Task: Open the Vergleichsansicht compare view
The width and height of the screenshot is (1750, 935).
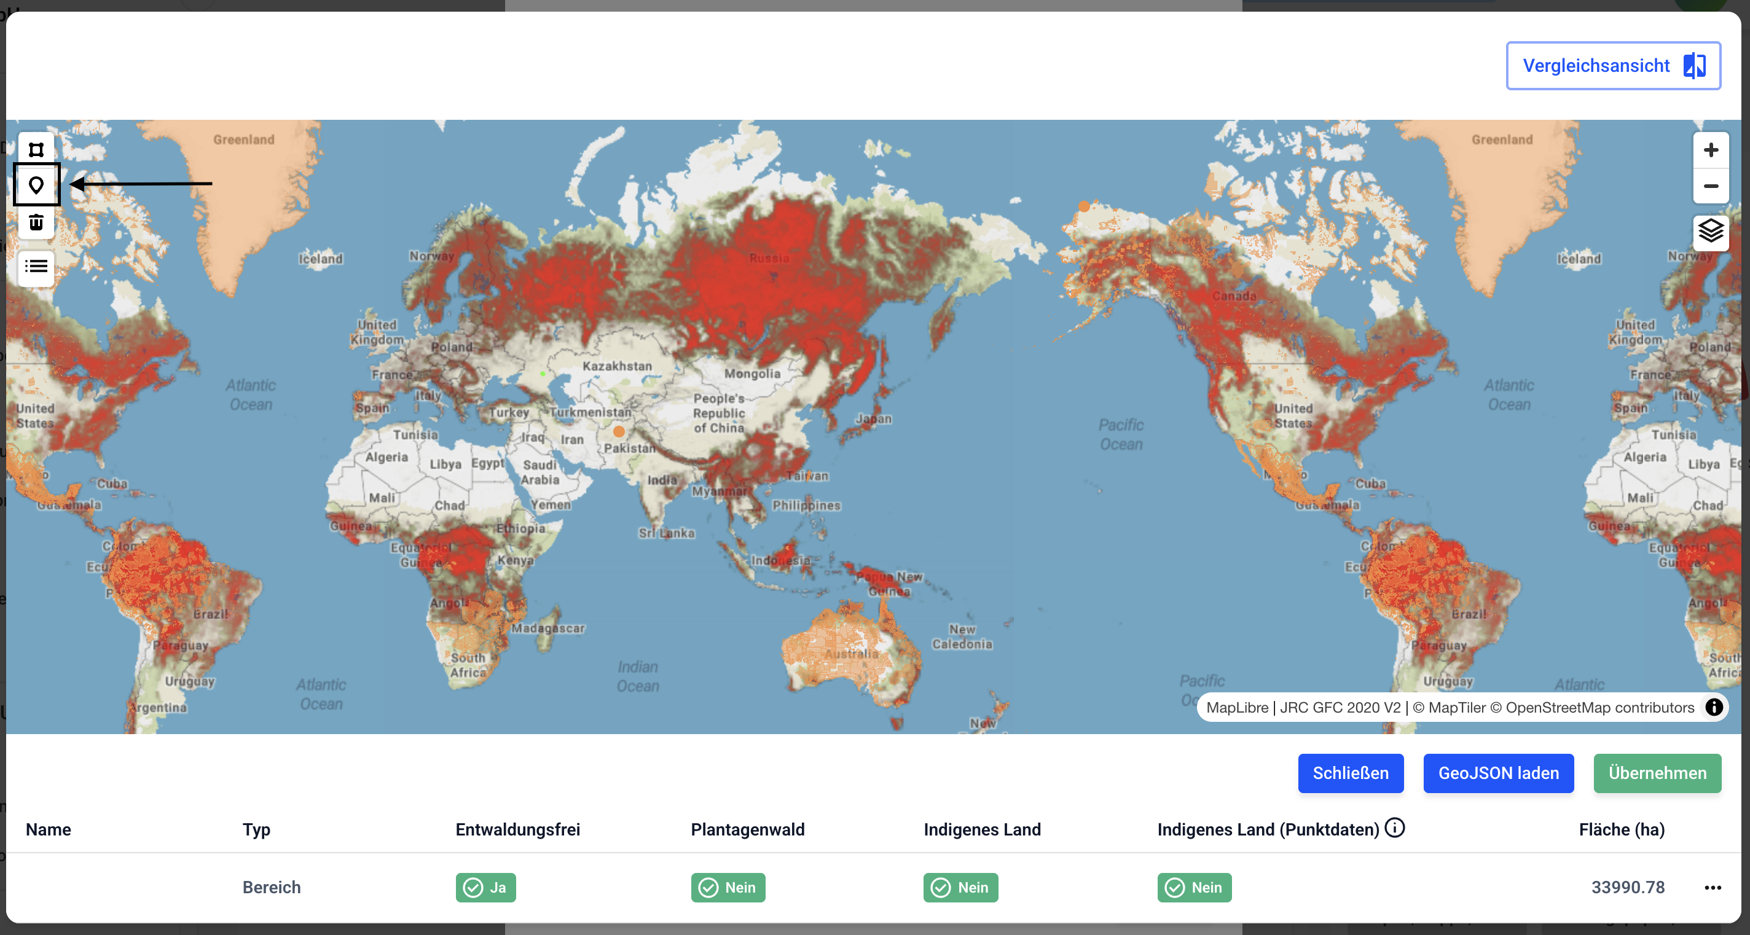Action: point(1613,65)
